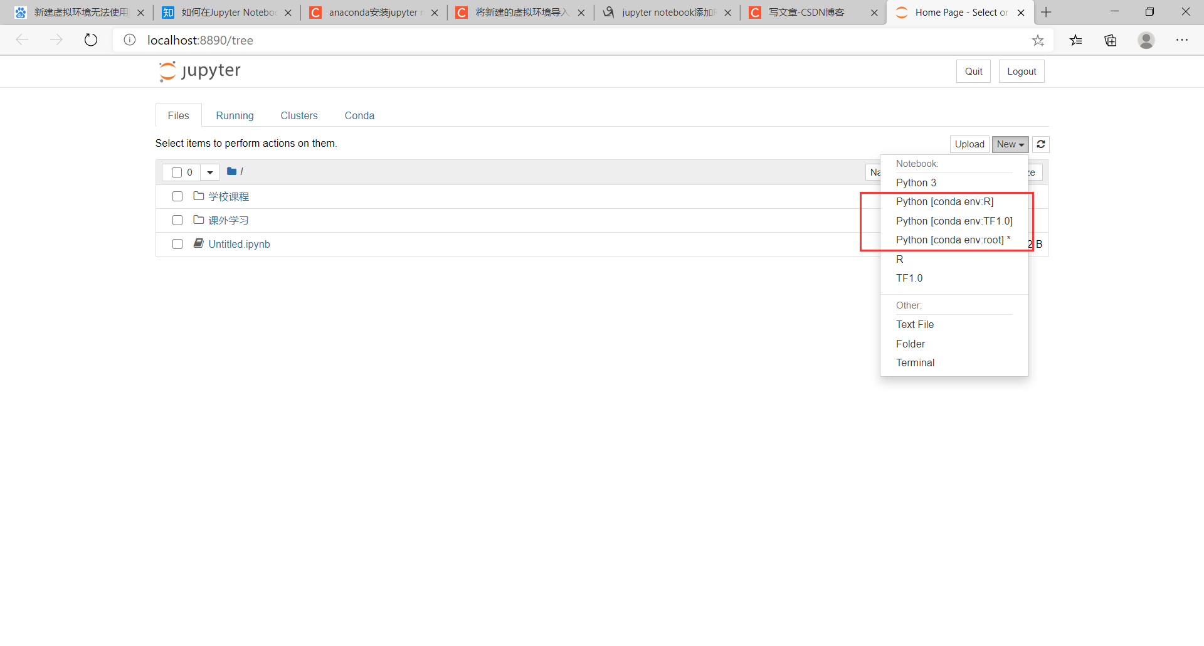This screenshot has height=646, width=1204.
Task: Select Python [conda env:TF1.0] kernel
Action: coord(954,221)
